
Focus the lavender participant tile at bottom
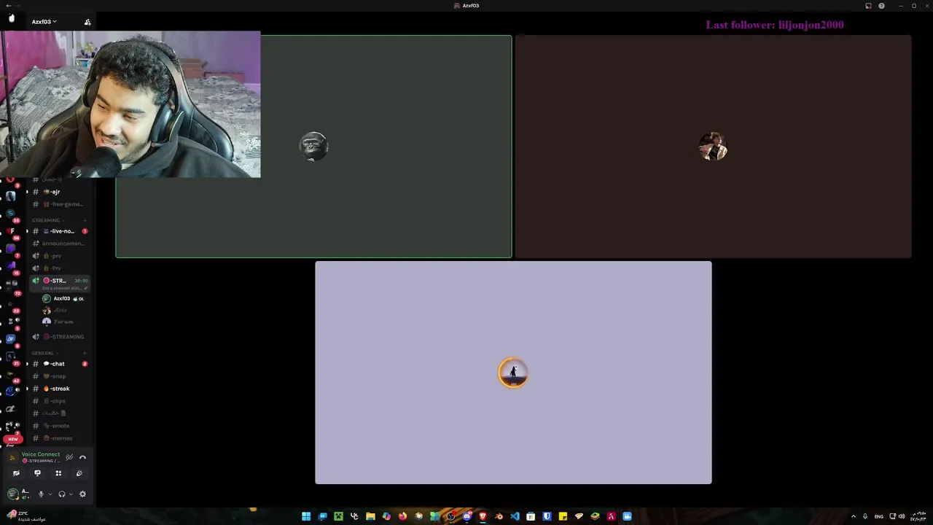coord(513,373)
